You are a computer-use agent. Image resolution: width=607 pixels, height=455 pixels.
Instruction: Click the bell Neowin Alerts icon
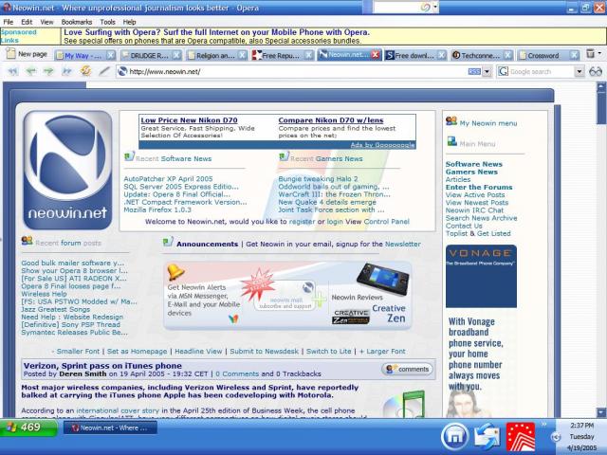click(x=175, y=272)
